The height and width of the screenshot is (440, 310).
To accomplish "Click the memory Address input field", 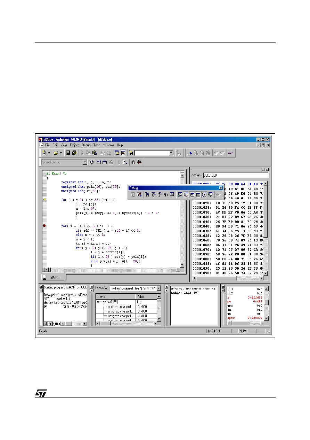I will [x=236, y=175].
